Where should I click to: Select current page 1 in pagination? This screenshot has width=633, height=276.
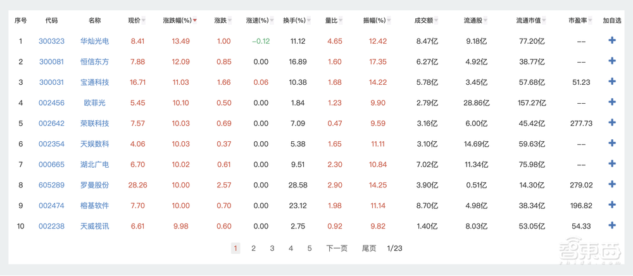(x=235, y=248)
